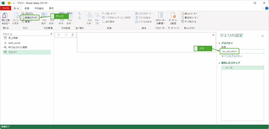Open the Advanced Editor (詳細エディター)
The height and width of the screenshot is (129, 269).
click(30, 17)
